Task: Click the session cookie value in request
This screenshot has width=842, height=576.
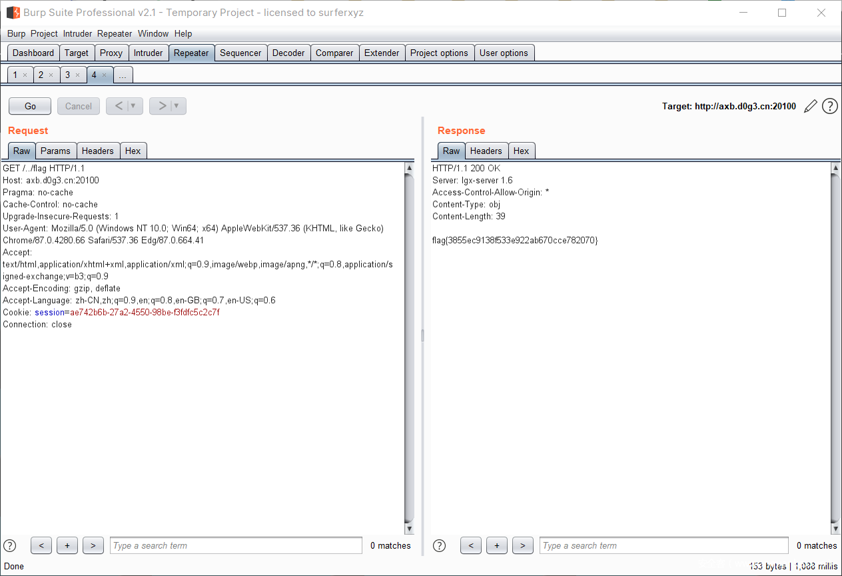Action: [x=145, y=312]
